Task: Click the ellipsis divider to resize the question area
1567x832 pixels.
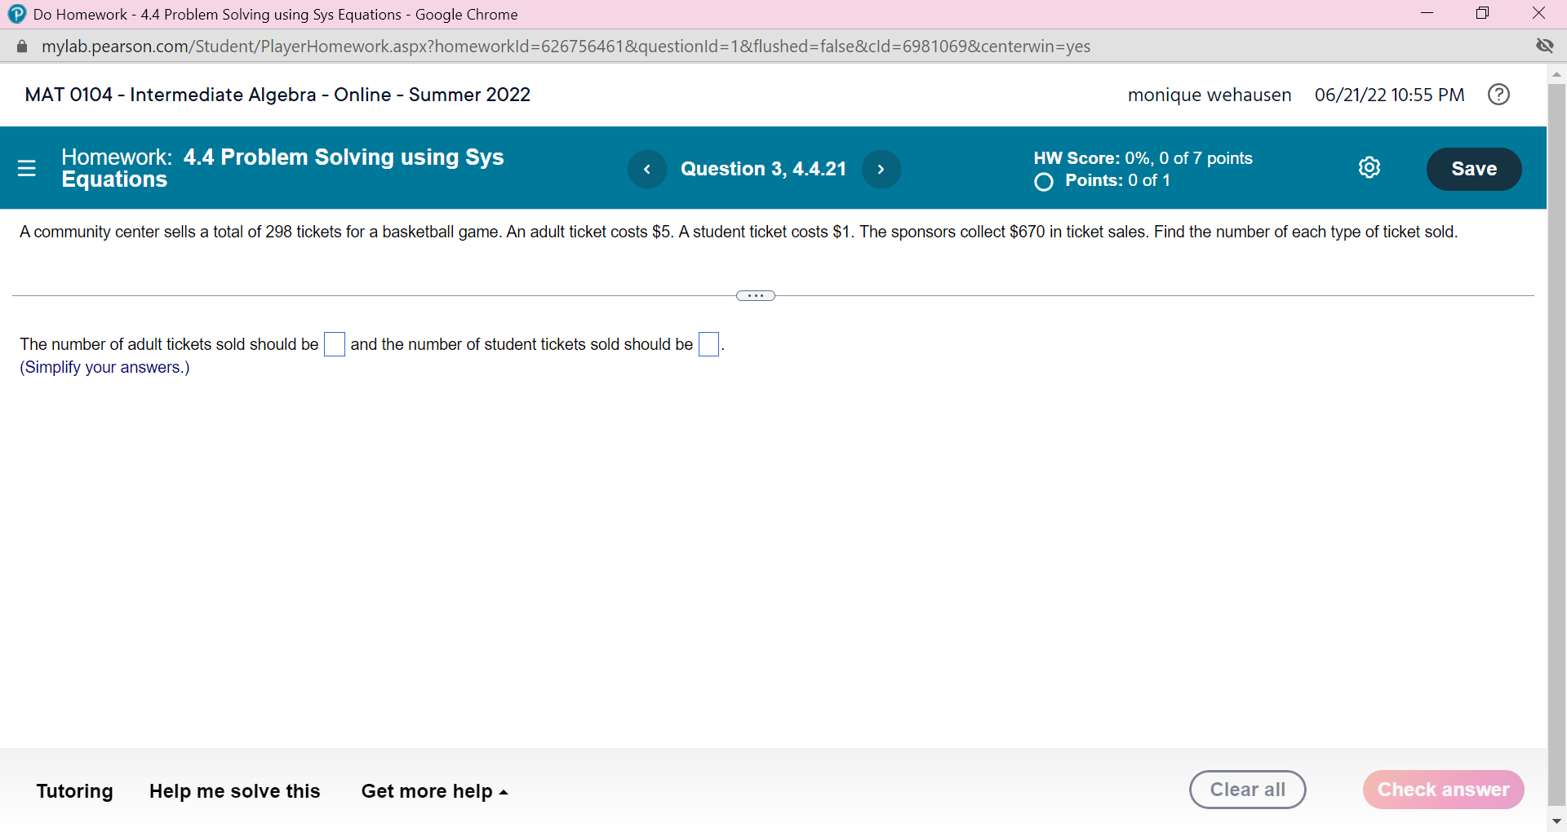Action: [x=755, y=295]
